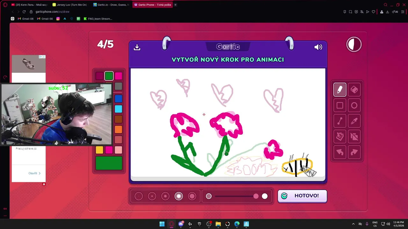Viewport: 408px width, 229px height.
Task: Pick the gray color swatch
Action: pos(119,86)
